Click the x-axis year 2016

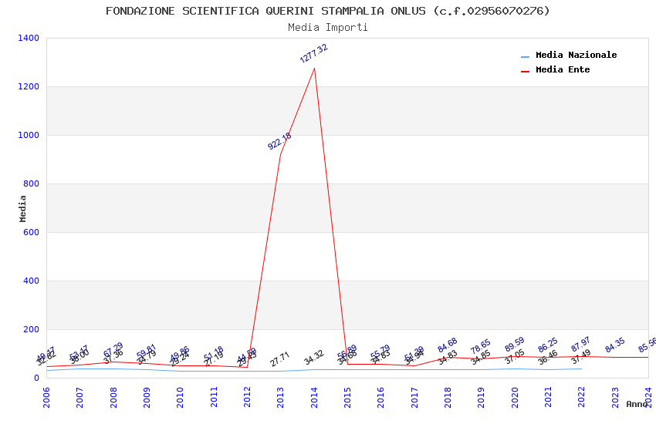(x=380, y=397)
